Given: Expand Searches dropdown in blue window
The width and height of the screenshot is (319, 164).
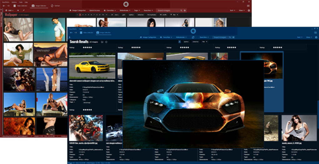Looking at the screenshot, I should [x=204, y=37].
